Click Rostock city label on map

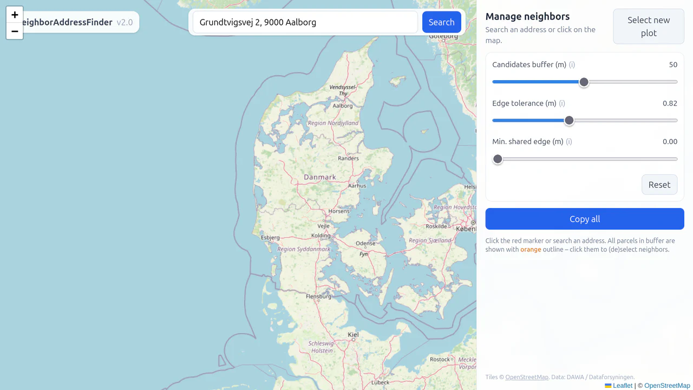440,359
